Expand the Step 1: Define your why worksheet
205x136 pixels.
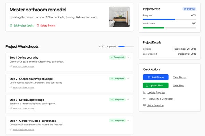[128, 57]
